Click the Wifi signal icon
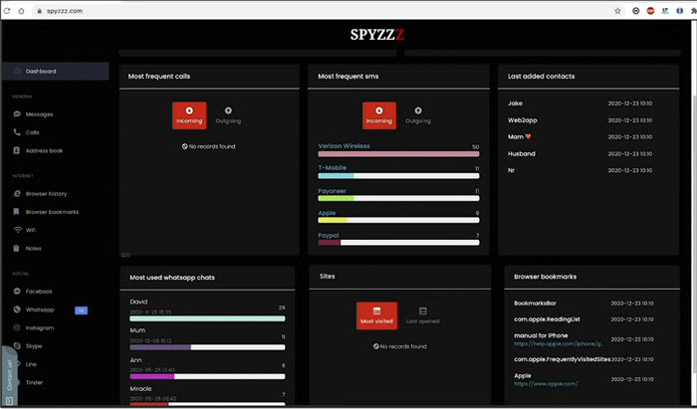697x409 pixels. pos(17,230)
